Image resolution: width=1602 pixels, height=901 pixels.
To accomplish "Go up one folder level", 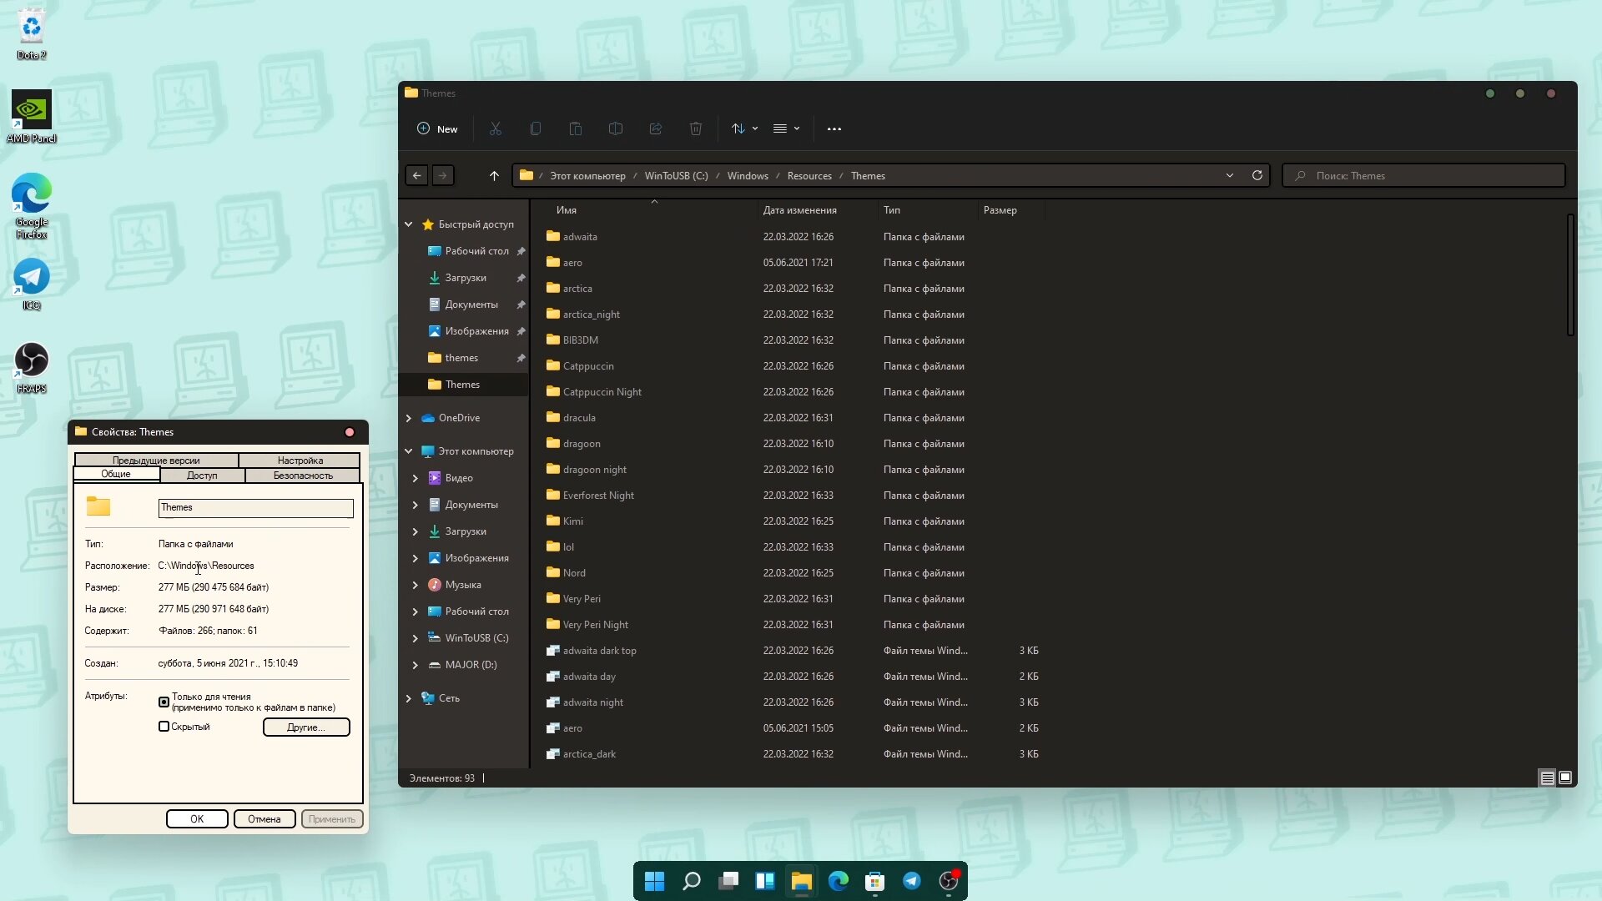I will (494, 175).
